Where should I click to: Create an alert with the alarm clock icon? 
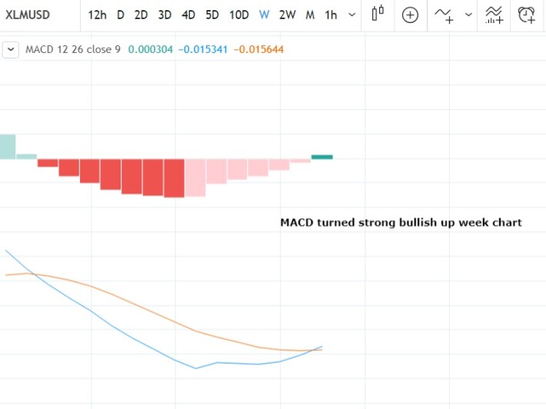coord(526,15)
